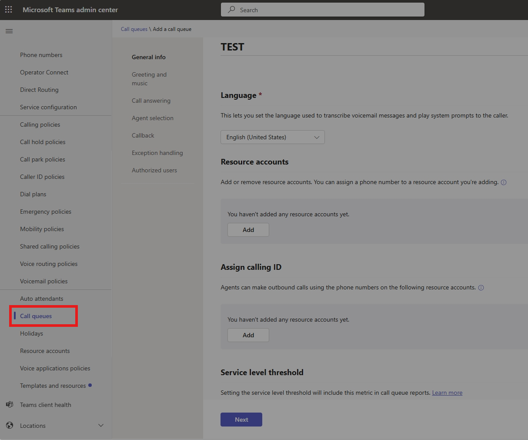Go to the Callback step
Screen dimensions: 528x440
click(x=143, y=135)
